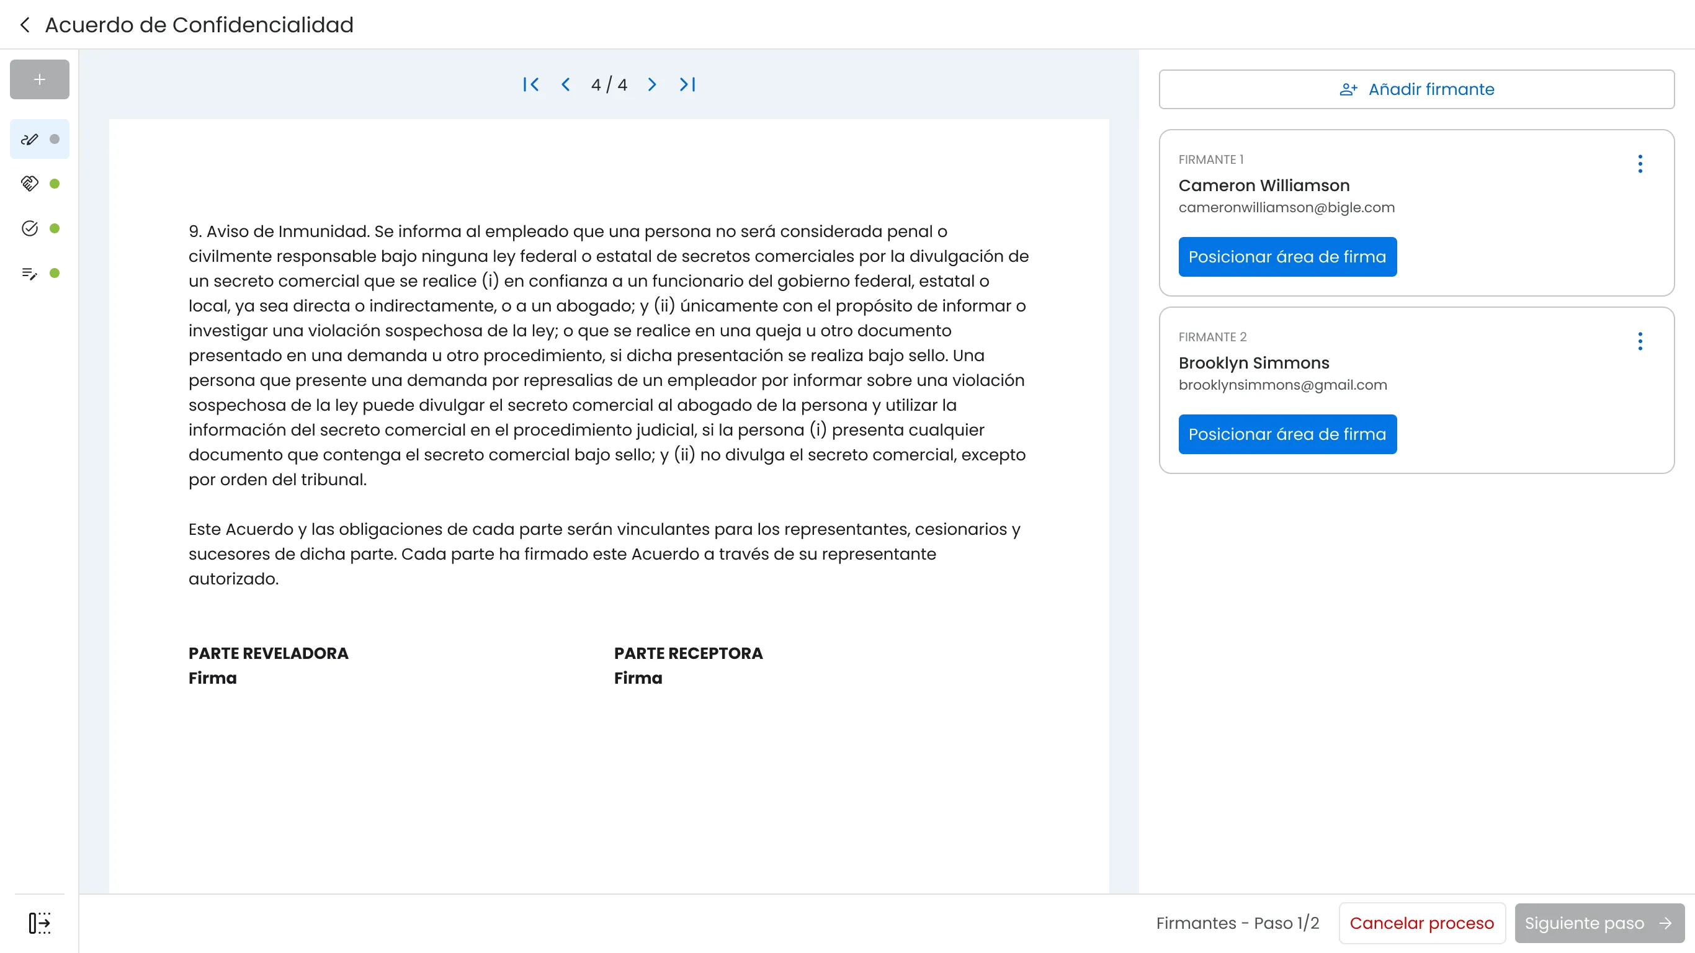
Task: Click the FIRMANTE 2 label
Action: click(x=1212, y=337)
